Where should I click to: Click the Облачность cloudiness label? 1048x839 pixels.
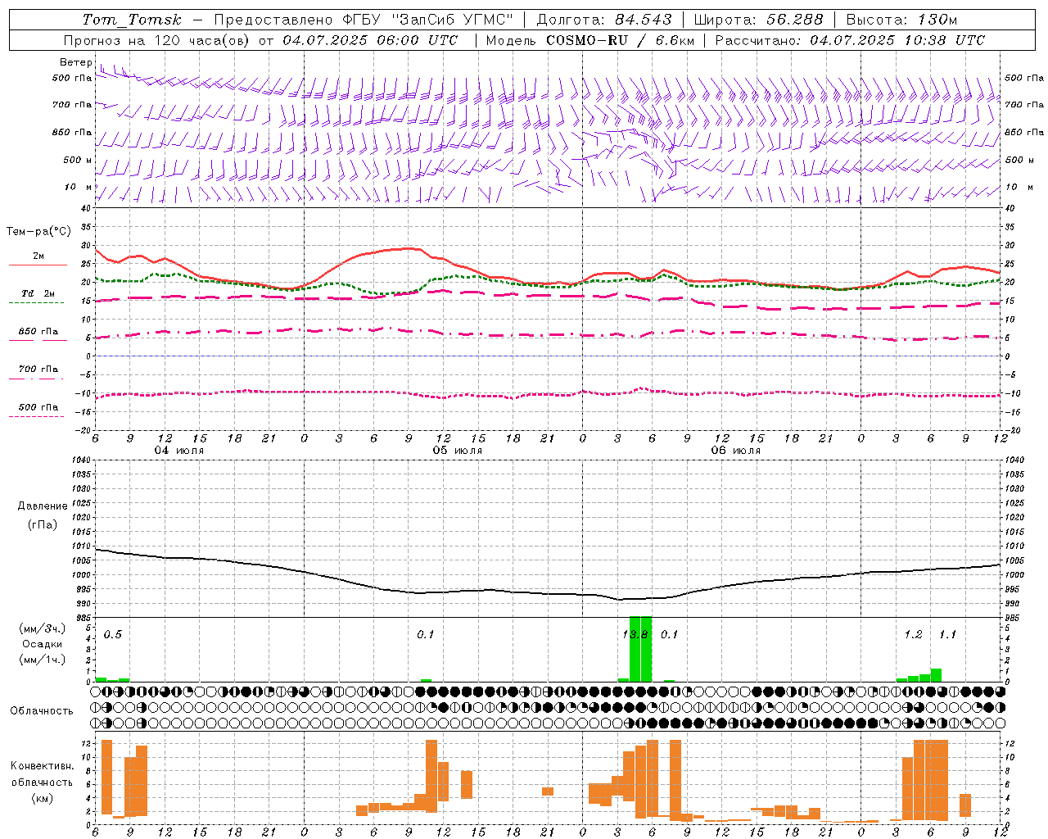tap(42, 710)
